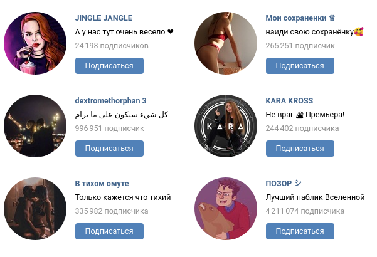This screenshot has height=257, width=377.
Task: Open the В тихом омуте title link
Action: pos(102,184)
